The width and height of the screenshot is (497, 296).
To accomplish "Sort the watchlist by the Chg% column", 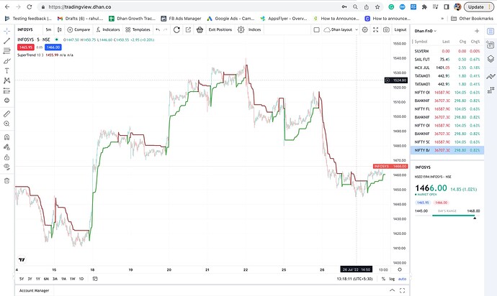I will click(x=475, y=42).
